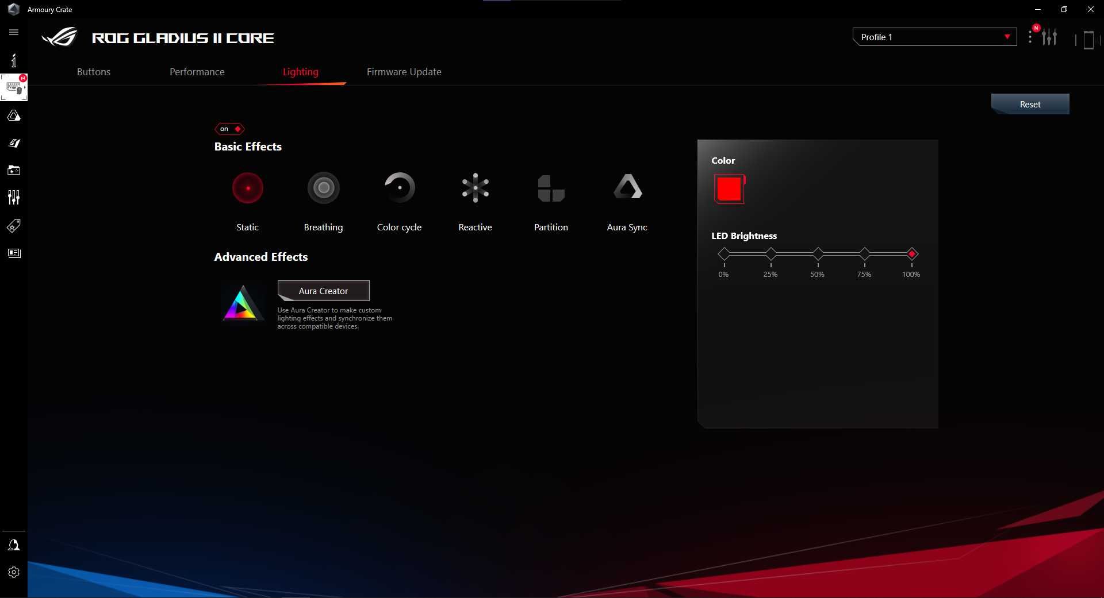
Task: Click the Static effect label
Action: (x=248, y=227)
